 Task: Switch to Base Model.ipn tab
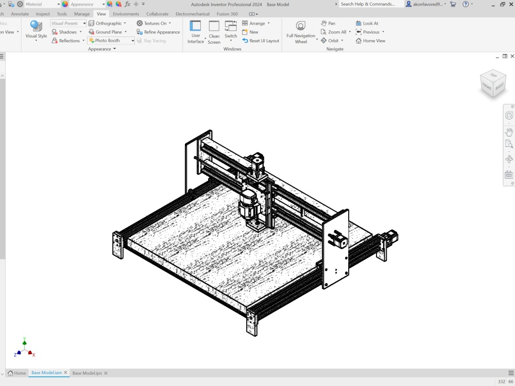(x=87, y=373)
